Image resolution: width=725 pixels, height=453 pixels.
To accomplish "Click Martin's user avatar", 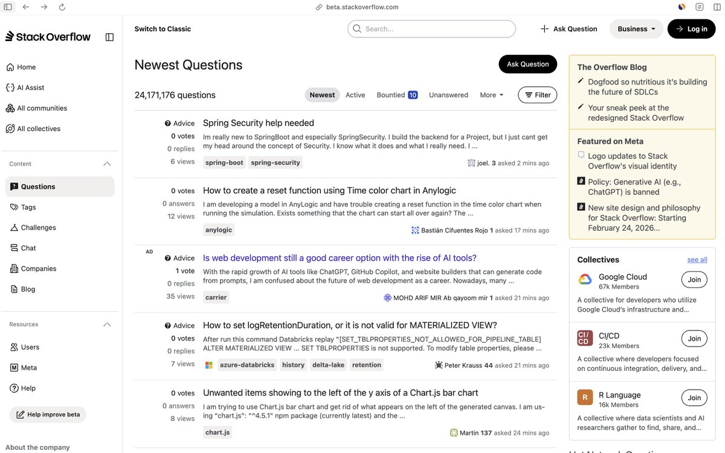I will [454, 432].
